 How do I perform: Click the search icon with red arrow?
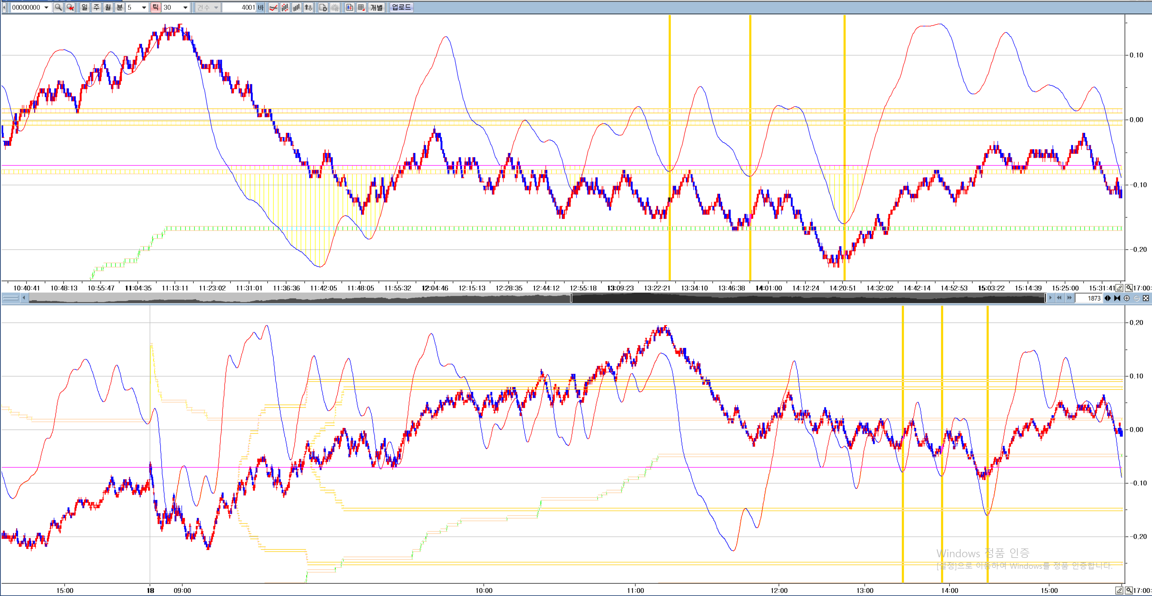(x=70, y=7)
